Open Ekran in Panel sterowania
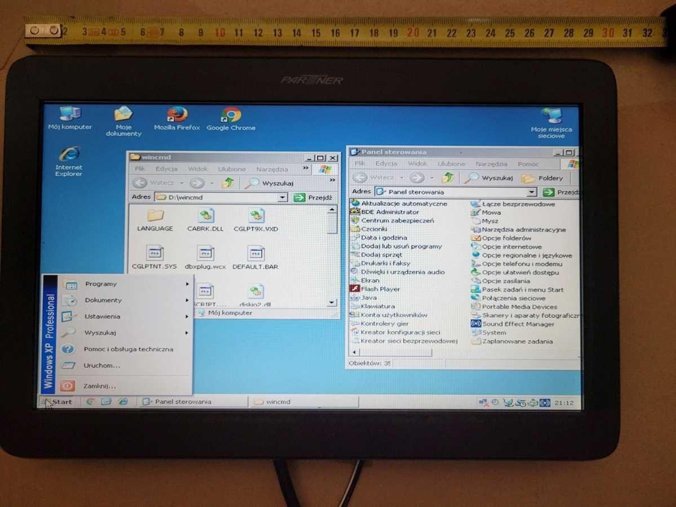The width and height of the screenshot is (676, 507). coord(365,280)
